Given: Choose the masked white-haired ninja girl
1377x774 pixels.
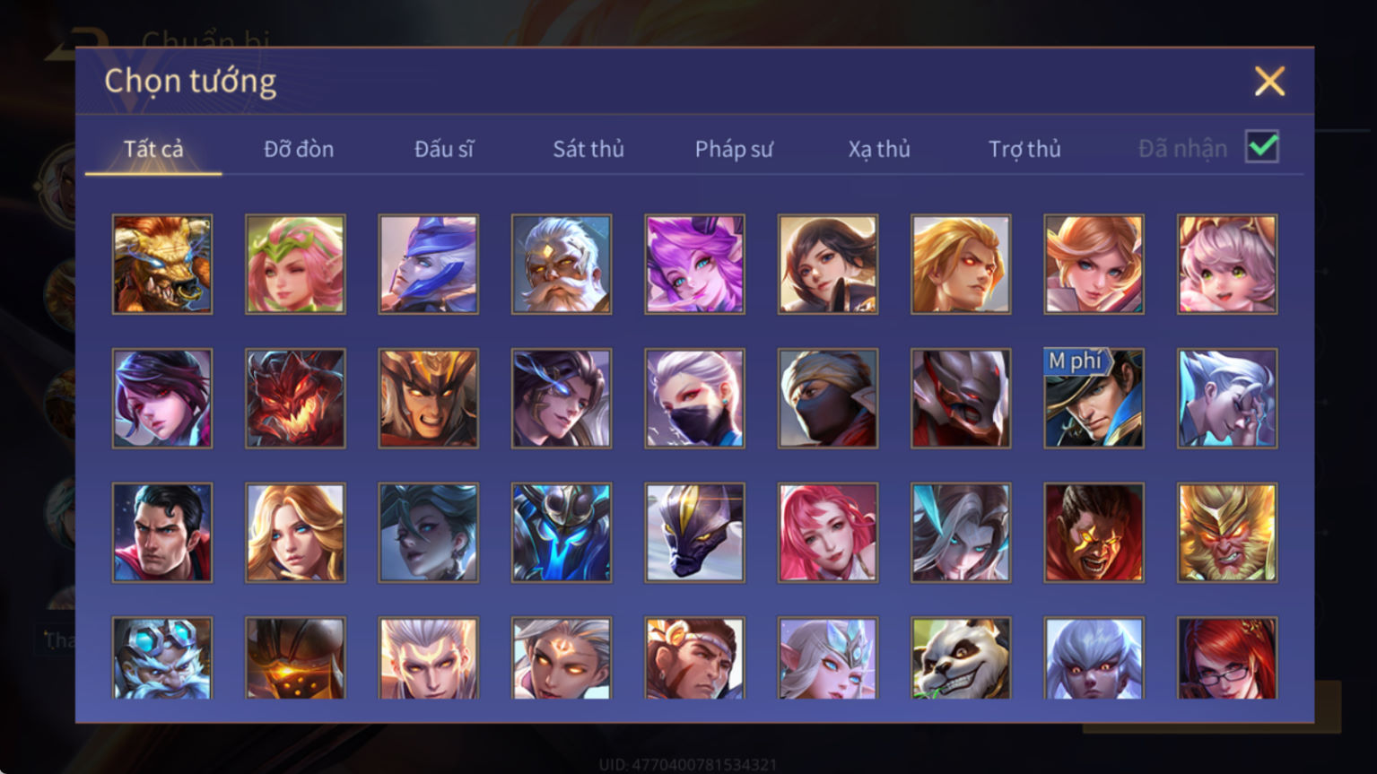Looking at the screenshot, I should click(x=694, y=398).
